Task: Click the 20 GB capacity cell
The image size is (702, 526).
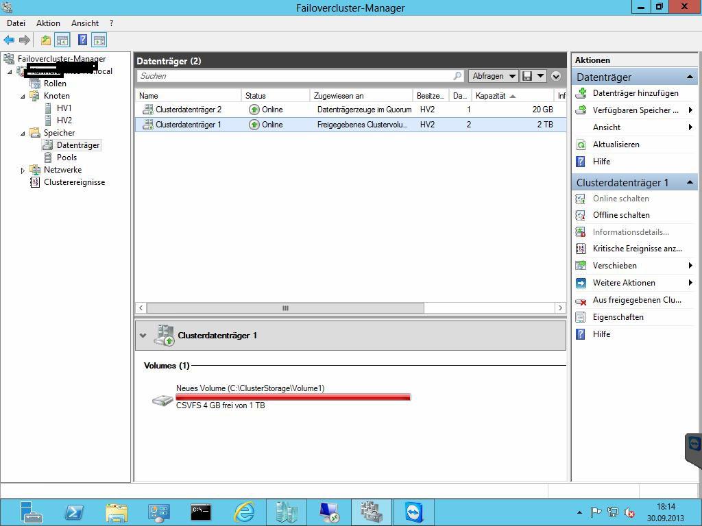Action: [543, 110]
